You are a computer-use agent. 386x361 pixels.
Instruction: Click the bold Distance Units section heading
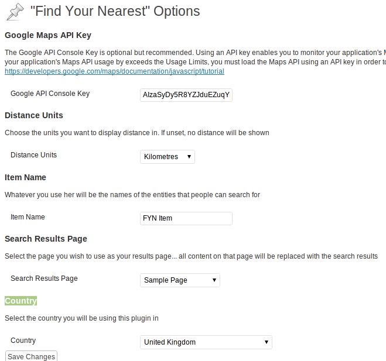(x=34, y=115)
